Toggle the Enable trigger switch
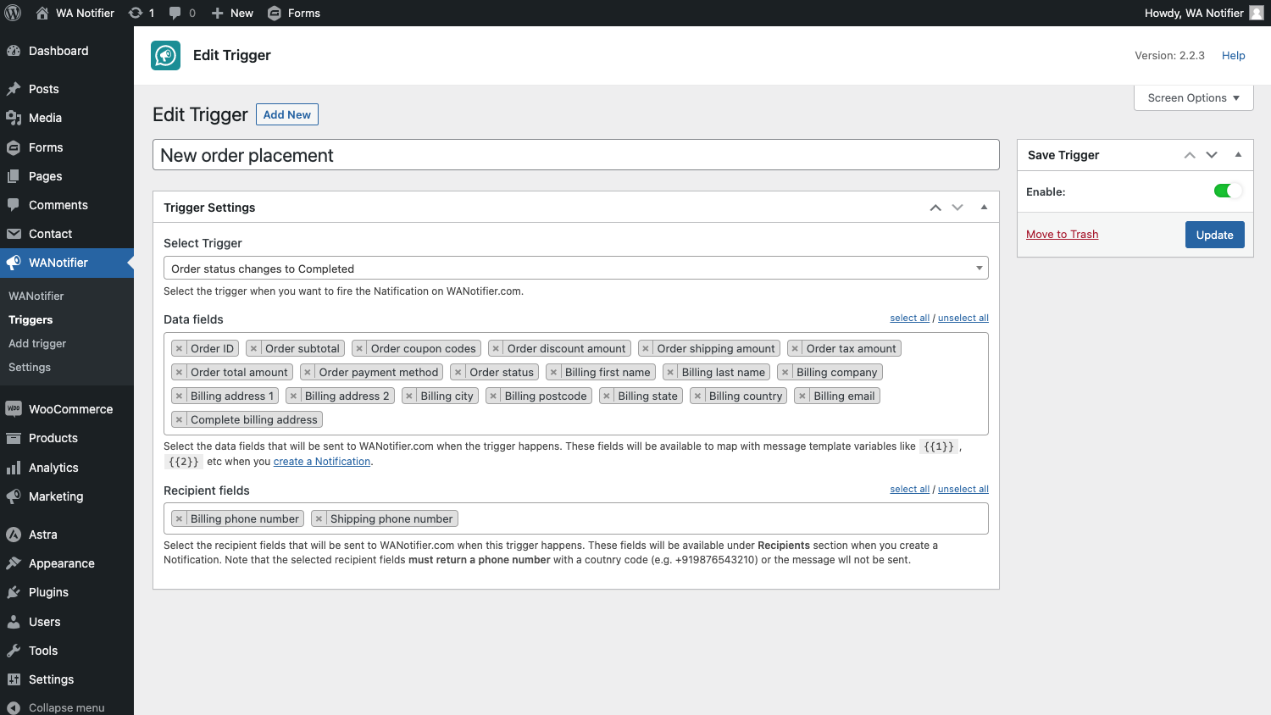The image size is (1271, 715). click(x=1227, y=191)
